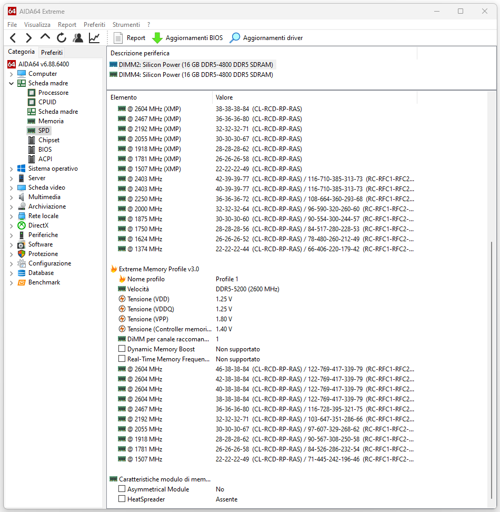Open the question mark help menu
Screen dimensions: 500x512
point(149,24)
